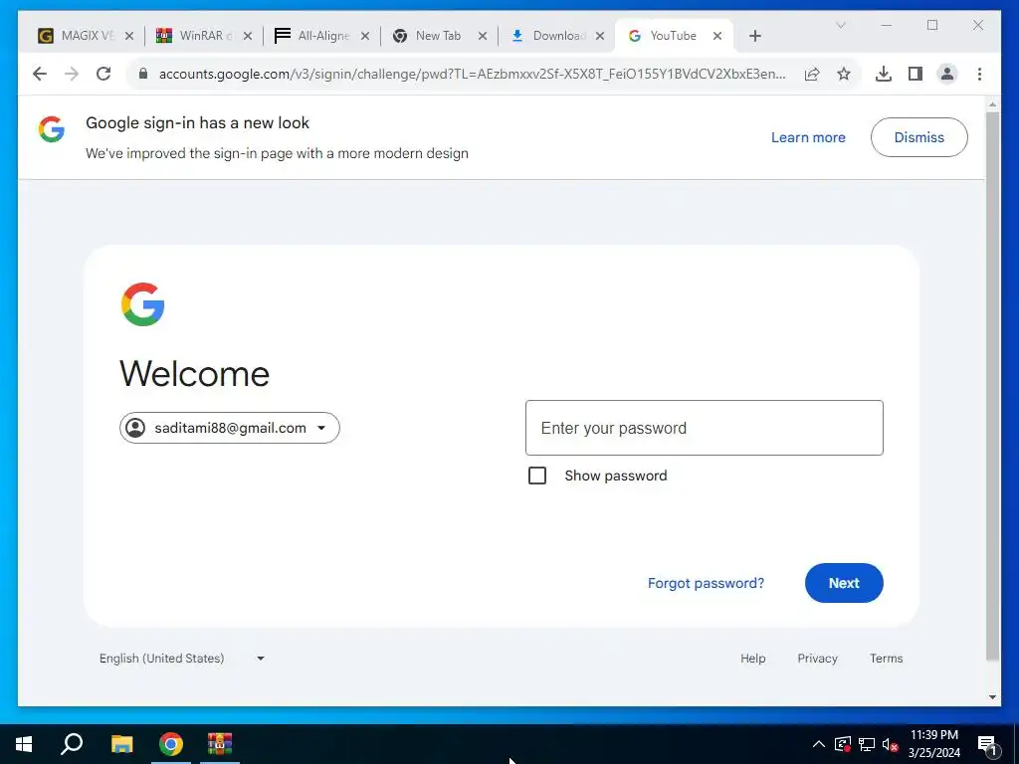Toggle Chrome's side panel icon
The image size is (1019, 764).
click(916, 74)
